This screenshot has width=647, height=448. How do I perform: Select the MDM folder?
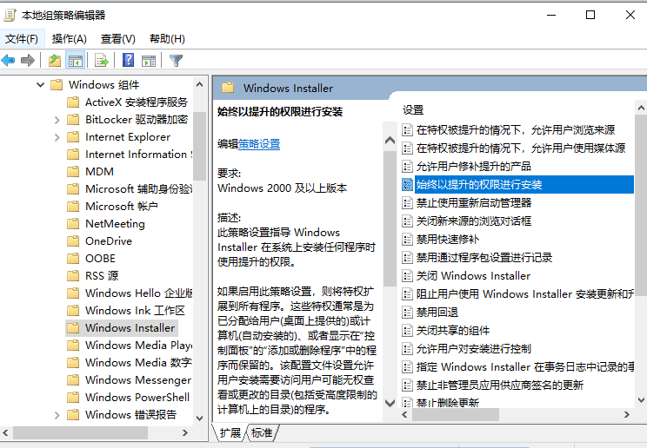pyautogui.click(x=90, y=171)
